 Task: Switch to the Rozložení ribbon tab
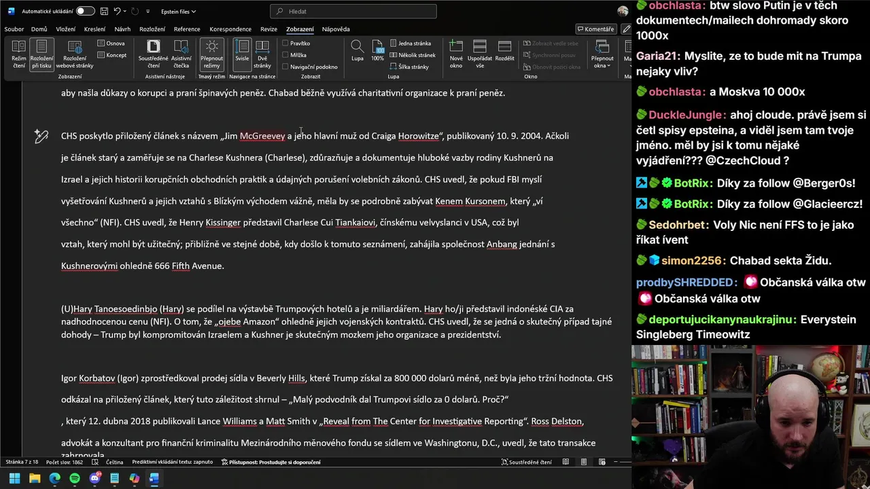pos(152,29)
